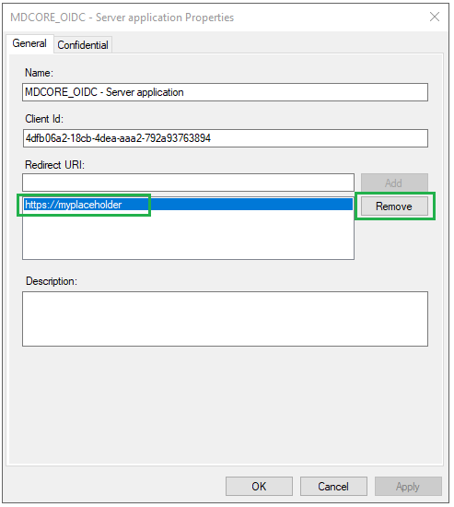Click the "Name:" field label
The height and width of the screenshot is (507, 454).
[x=39, y=73]
